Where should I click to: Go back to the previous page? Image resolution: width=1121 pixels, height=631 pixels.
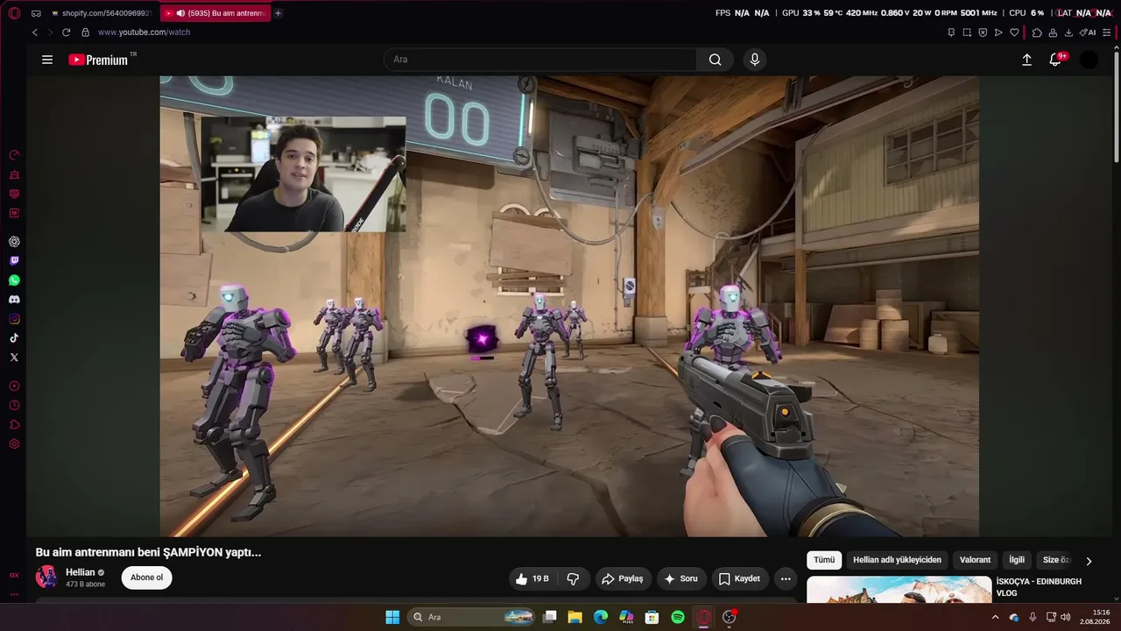pyautogui.click(x=35, y=32)
